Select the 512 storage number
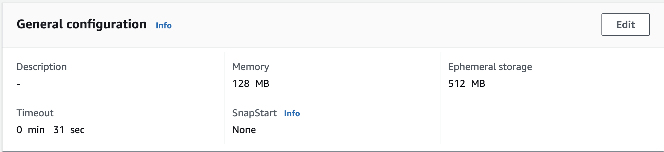Viewport: 664px width, 152px height. 456,84
